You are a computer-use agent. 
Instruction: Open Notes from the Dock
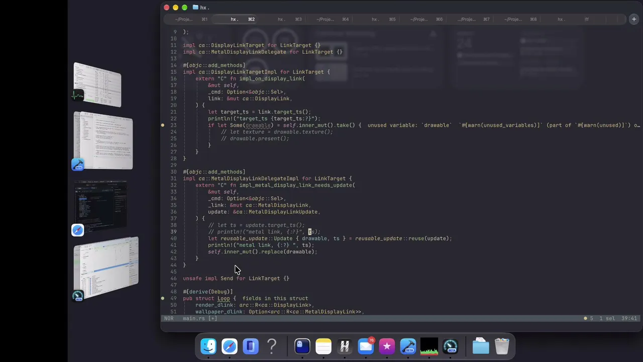[x=324, y=346]
